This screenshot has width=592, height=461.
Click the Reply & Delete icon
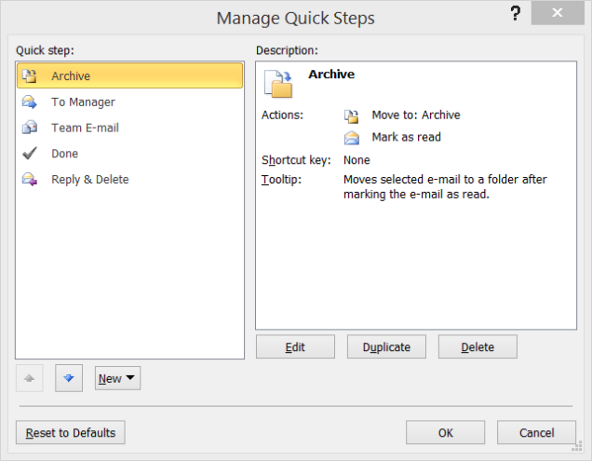(x=30, y=179)
